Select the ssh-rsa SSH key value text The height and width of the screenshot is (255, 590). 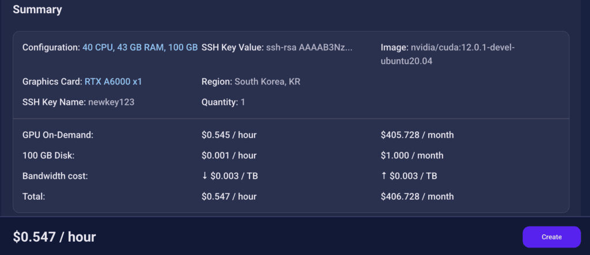(x=309, y=47)
